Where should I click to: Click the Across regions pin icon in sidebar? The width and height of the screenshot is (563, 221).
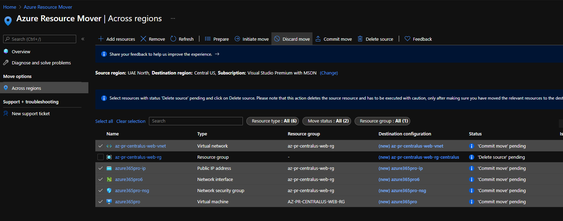pos(6,88)
